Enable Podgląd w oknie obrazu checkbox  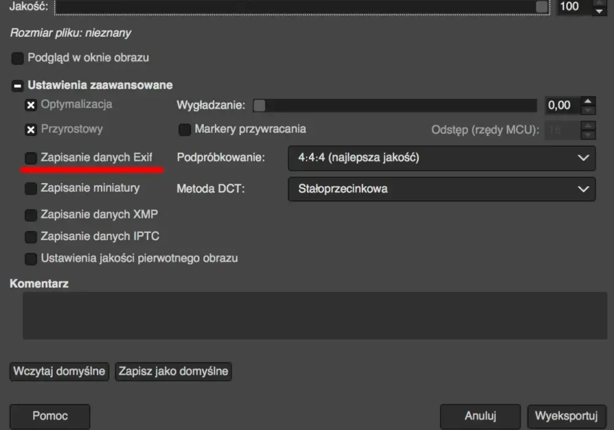pos(17,58)
